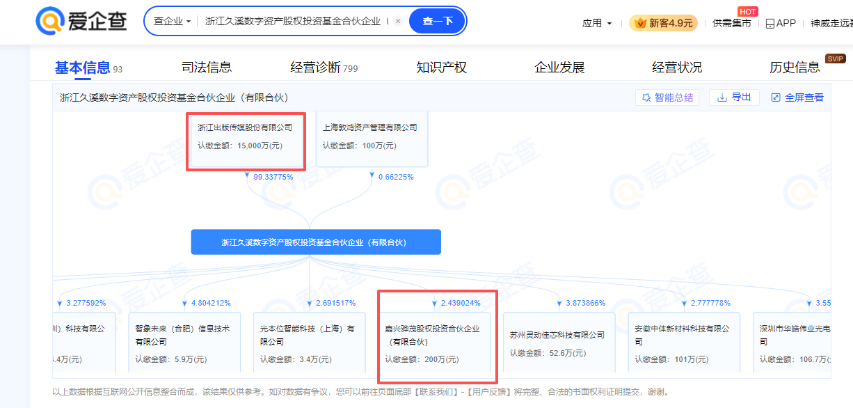Image resolution: width=853 pixels, height=408 pixels.
Task: Open investment node 苏州灵动佳芯科技有限公司
Action: click(559, 341)
